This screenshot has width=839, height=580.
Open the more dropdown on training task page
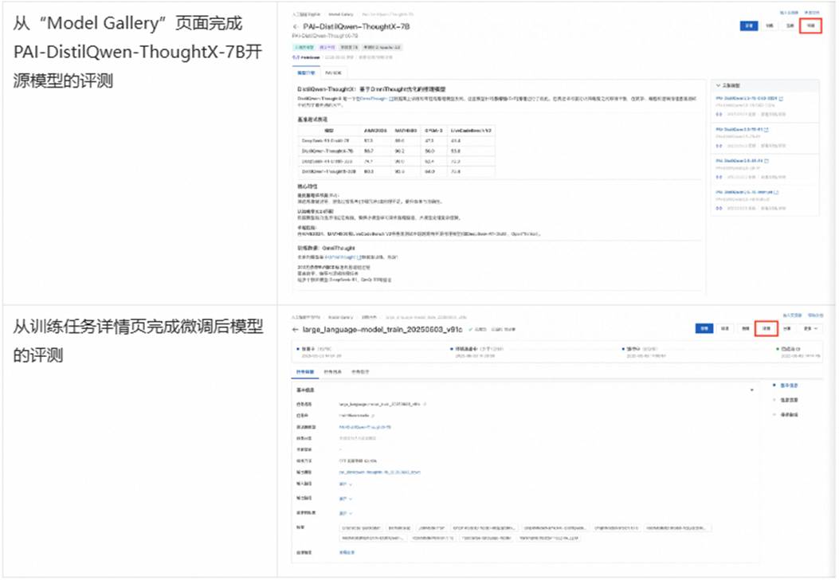tap(810, 328)
